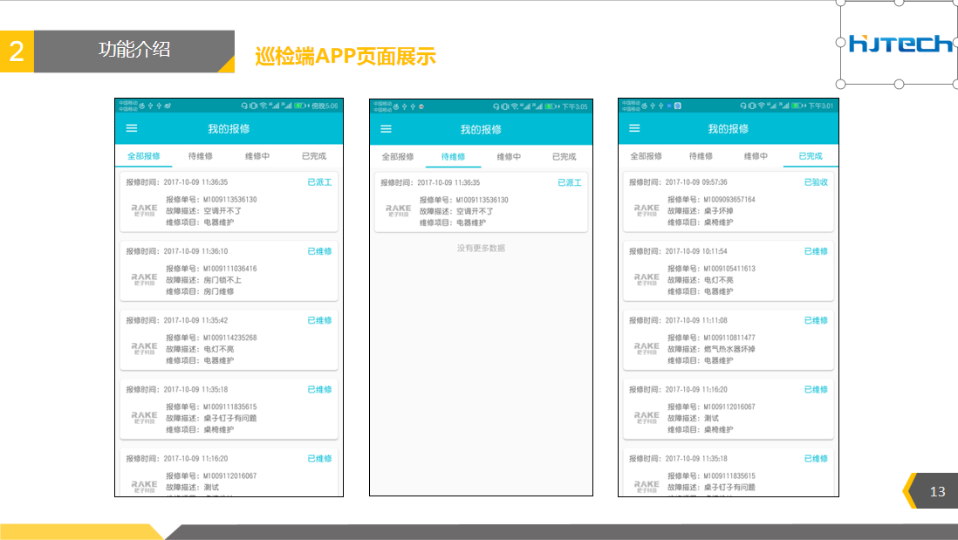This screenshot has height=540, width=958.
Task: Click the 巡检端APP页面展示 slide title
Action: click(x=345, y=57)
